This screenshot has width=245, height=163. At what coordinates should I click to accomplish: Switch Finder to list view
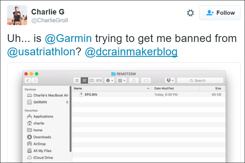tap(84, 81)
